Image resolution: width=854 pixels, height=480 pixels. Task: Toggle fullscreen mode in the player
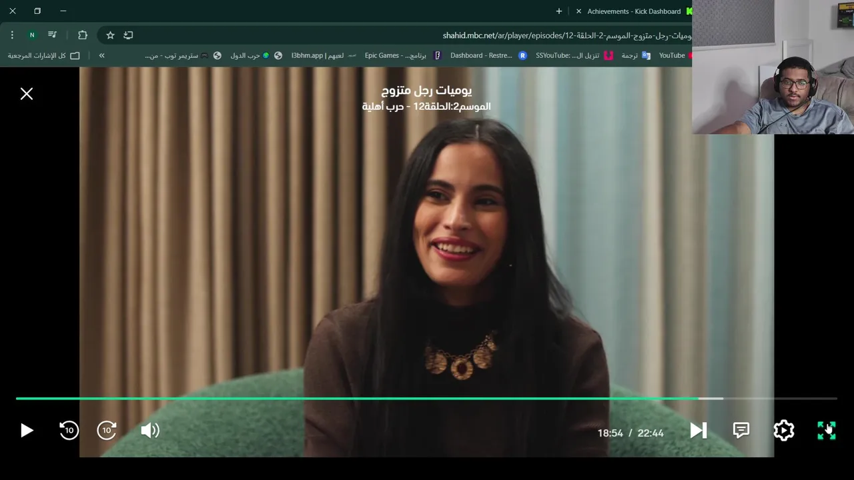pyautogui.click(x=826, y=431)
